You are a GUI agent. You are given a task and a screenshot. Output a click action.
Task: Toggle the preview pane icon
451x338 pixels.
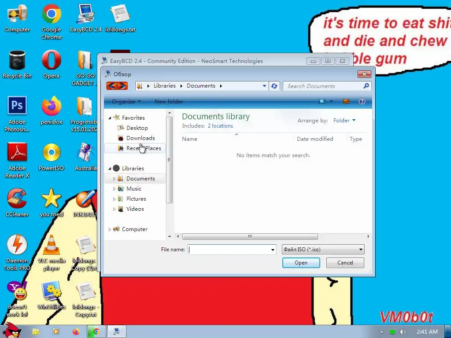(346, 101)
